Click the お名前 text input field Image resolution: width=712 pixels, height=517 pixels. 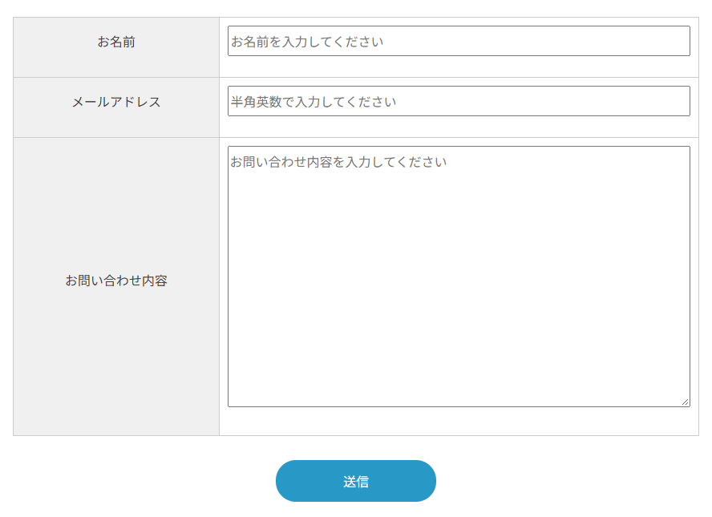(x=459, y=41)
